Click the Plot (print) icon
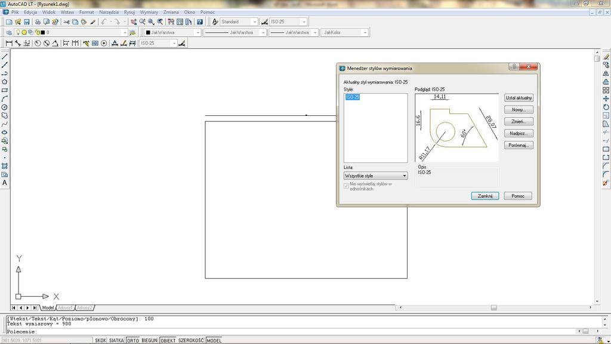This screenshot has width=611, height=344. (x=38, y=22)
